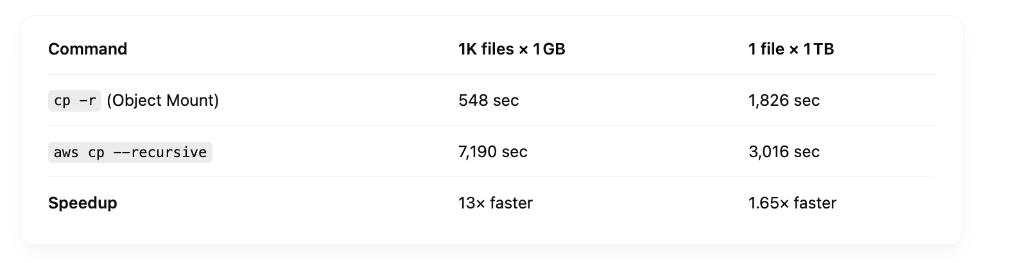
Task: Click the Speedup row label
Action: (83, 203)
